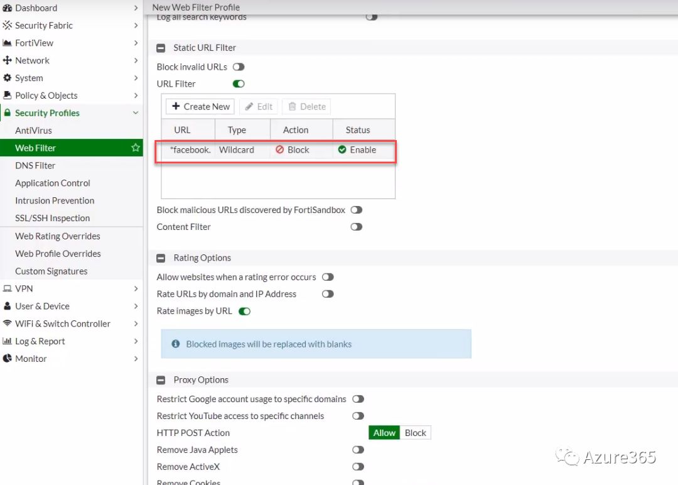Click the Create New button
The width and height of the screenshot is (678, 485).
click(200, 107)
